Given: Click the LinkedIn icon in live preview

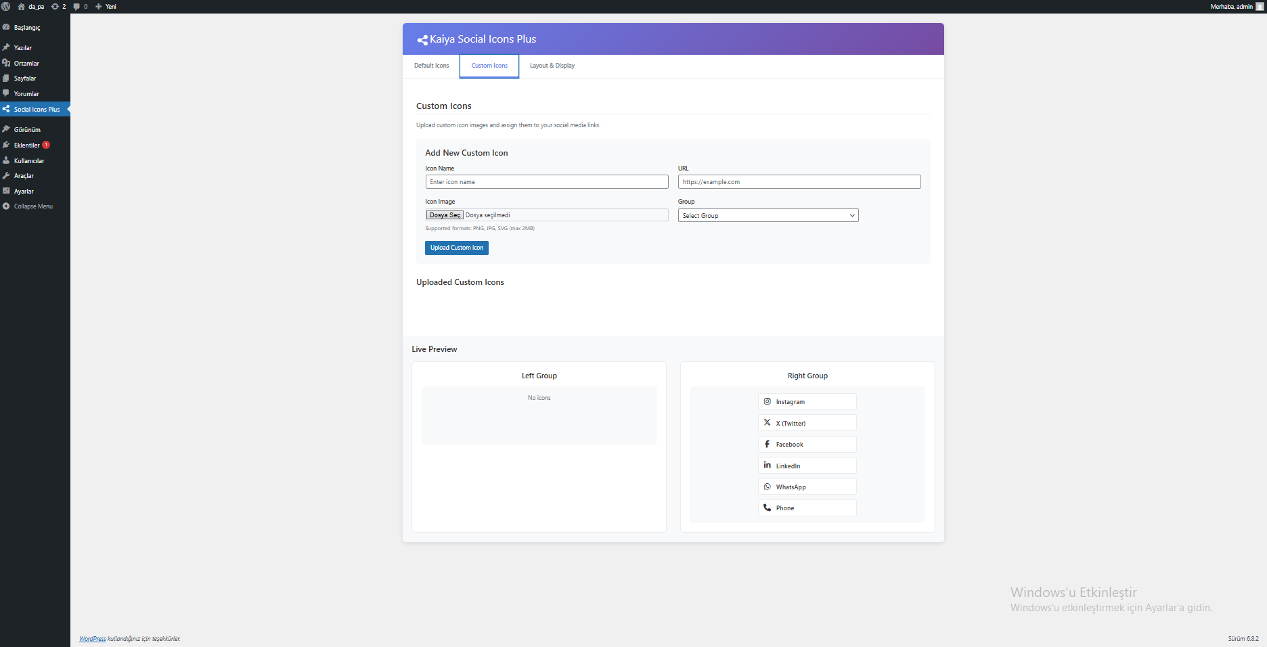Looking at the screenshot, I should [767, 465].
